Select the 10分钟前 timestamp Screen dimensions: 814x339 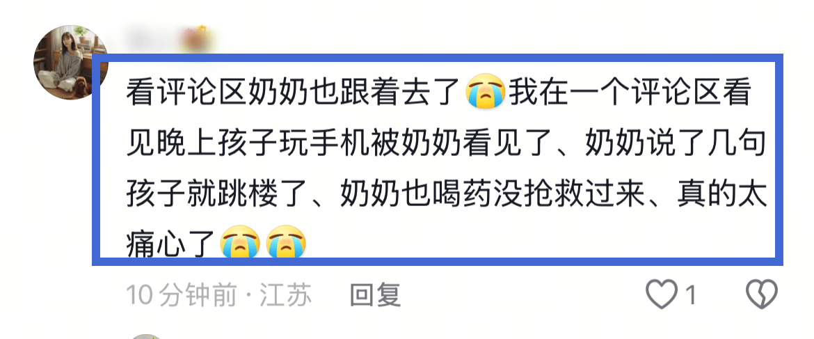point(182,295)
